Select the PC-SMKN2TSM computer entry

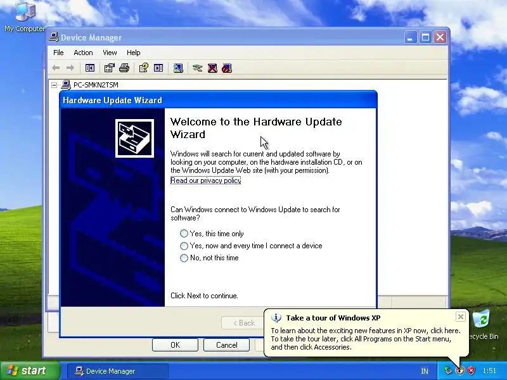point(96,85)
